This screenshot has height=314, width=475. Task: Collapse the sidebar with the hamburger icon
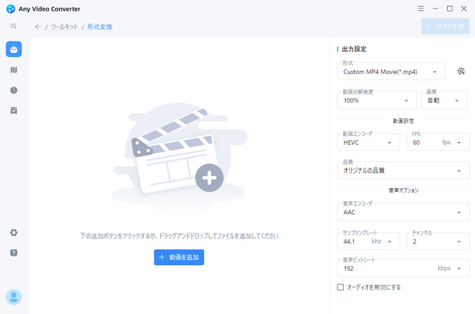coord(13,26)
